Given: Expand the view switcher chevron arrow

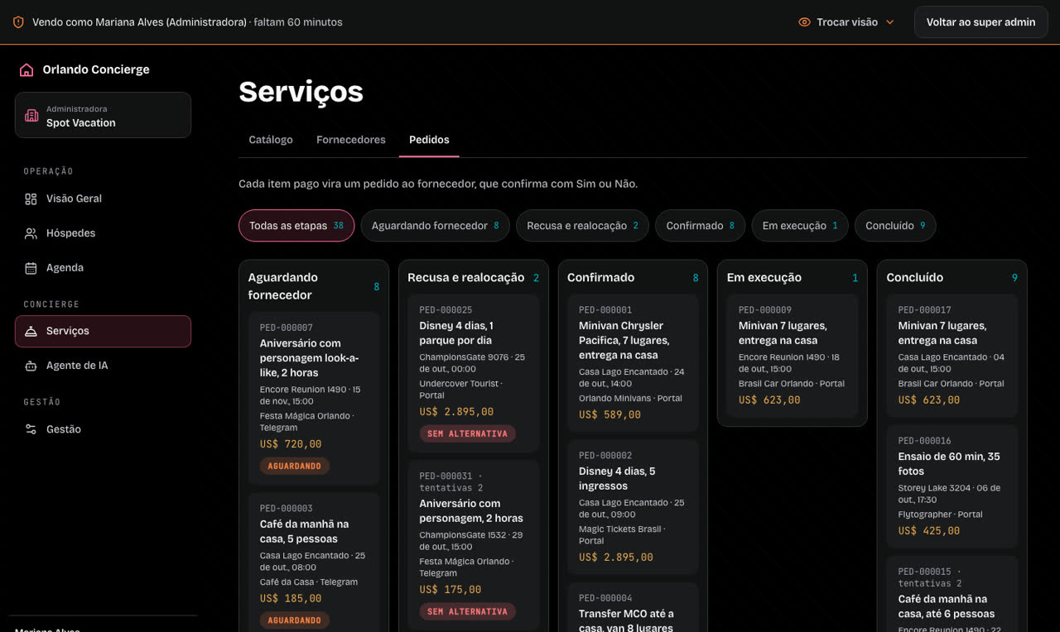Looking at the screenshot, I should point(890,22).
